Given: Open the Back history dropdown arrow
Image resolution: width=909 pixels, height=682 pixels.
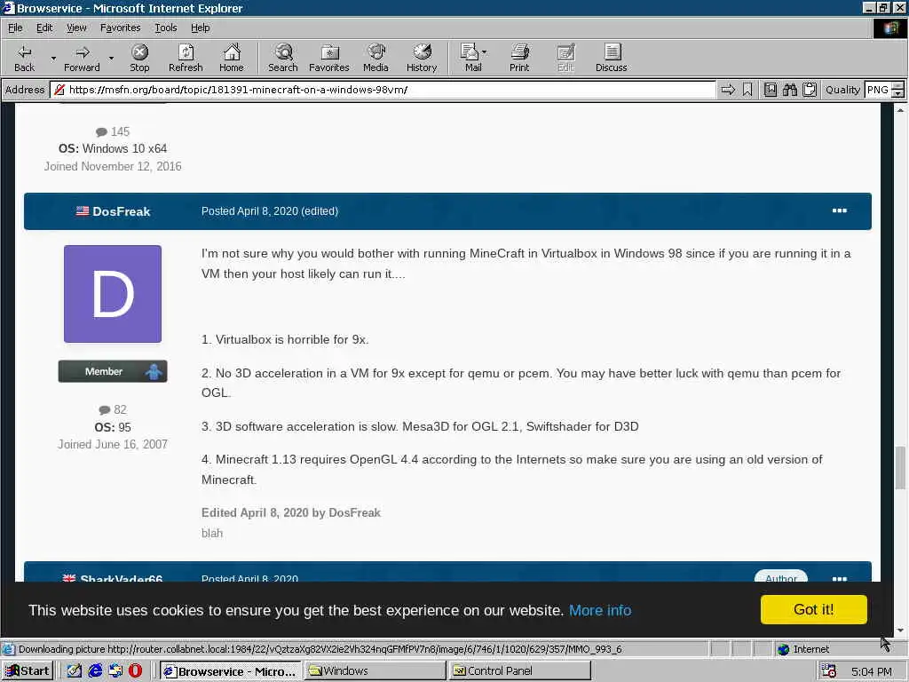Looking at the screenshot, I should [x=53, y=58].
